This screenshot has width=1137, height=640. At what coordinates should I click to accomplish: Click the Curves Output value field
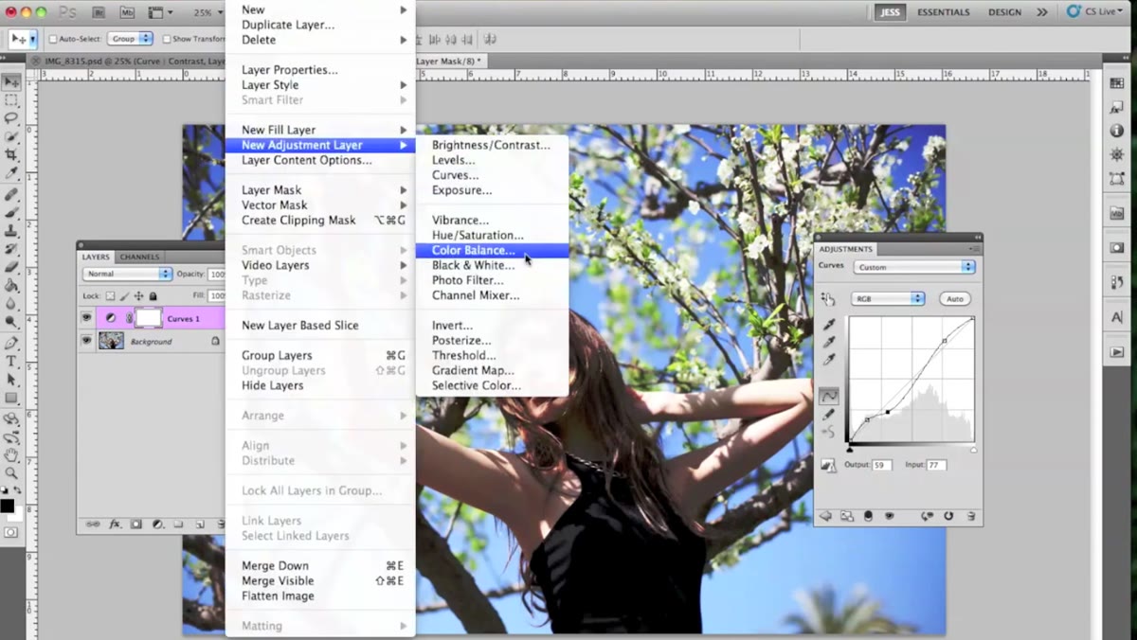881,465
